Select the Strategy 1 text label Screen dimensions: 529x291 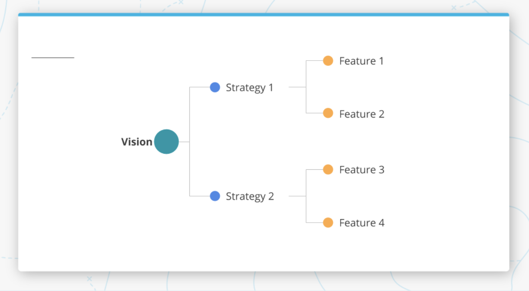tap(250, 88)
